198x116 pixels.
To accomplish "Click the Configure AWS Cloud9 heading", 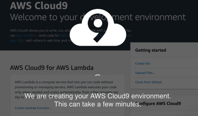I will [x=158, y=104].
